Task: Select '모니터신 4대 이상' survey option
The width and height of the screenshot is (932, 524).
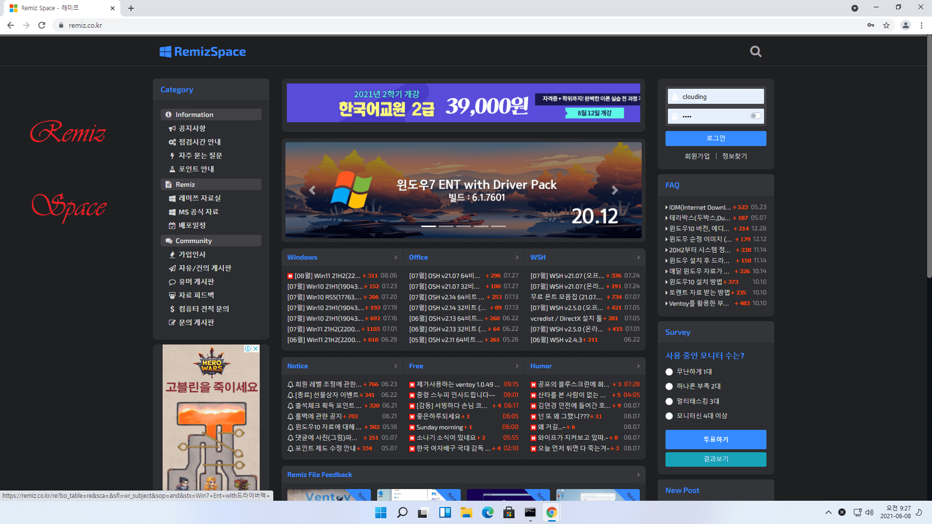Action: (x=669, y=416)
